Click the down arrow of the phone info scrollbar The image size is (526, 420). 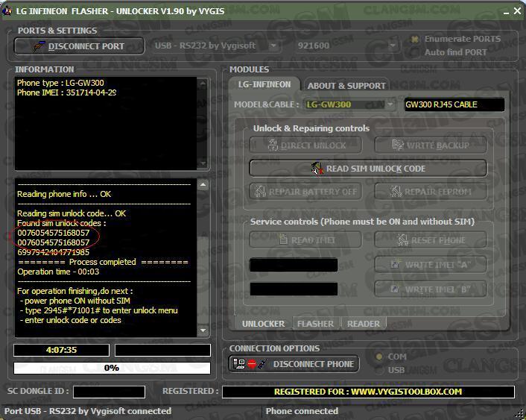point(203,163)
